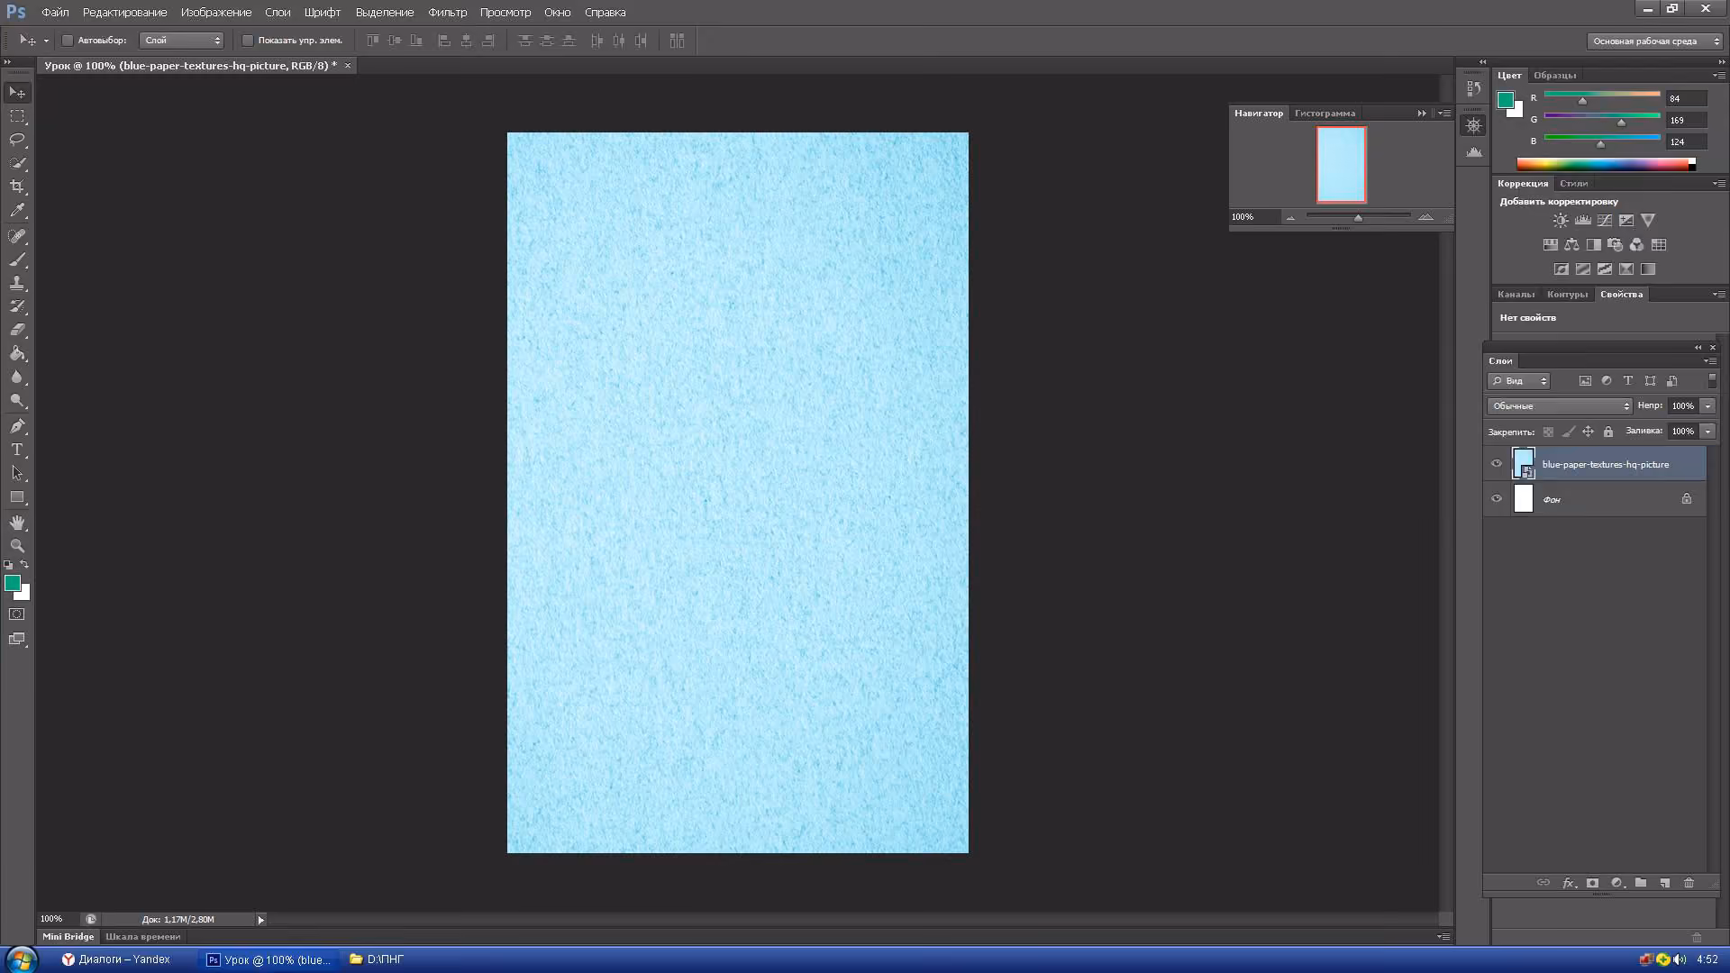Switch to the Гистограмма tab
The width and height of the screenshot is (1730, 973).
[1325, 114]
